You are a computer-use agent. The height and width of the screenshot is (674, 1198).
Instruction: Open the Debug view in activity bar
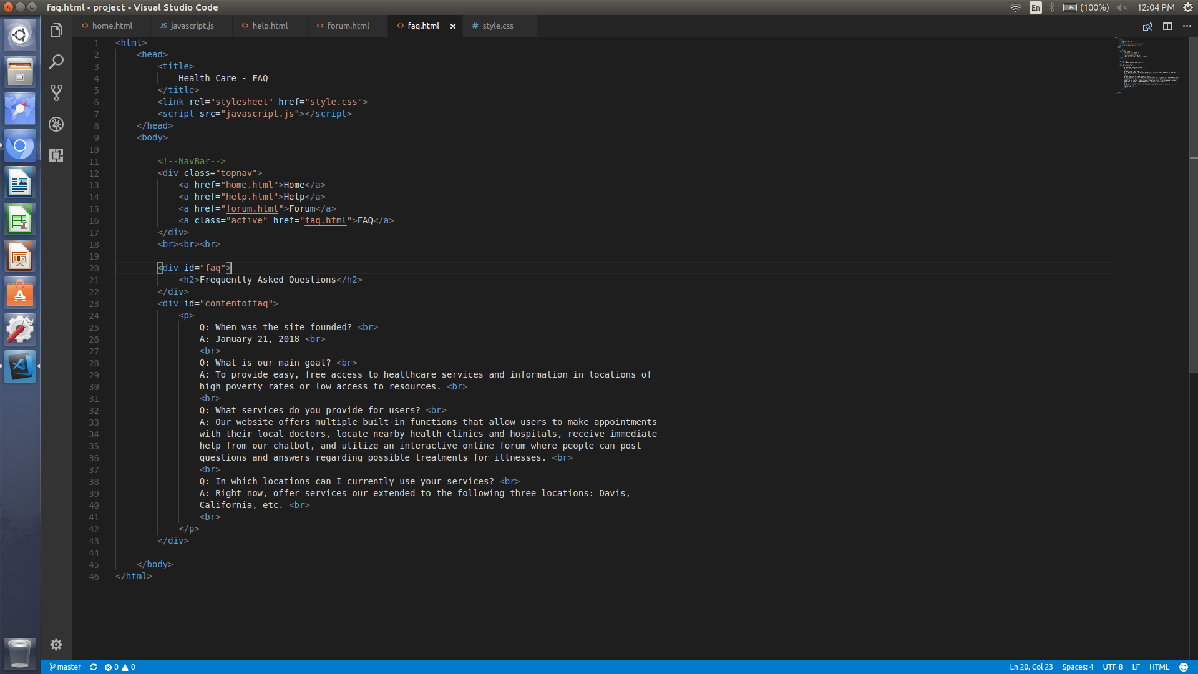point(56,124)
